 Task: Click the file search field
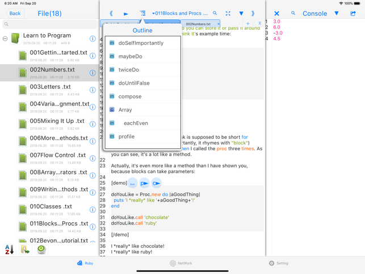point(49,24)
